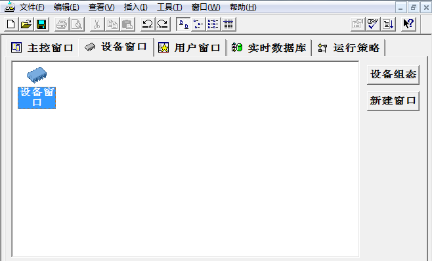Open the 插入(I) menu
This screenshot has height=261, width=432.
135,7
